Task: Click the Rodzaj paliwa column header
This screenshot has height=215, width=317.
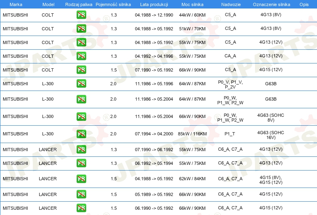Action: 79,4
